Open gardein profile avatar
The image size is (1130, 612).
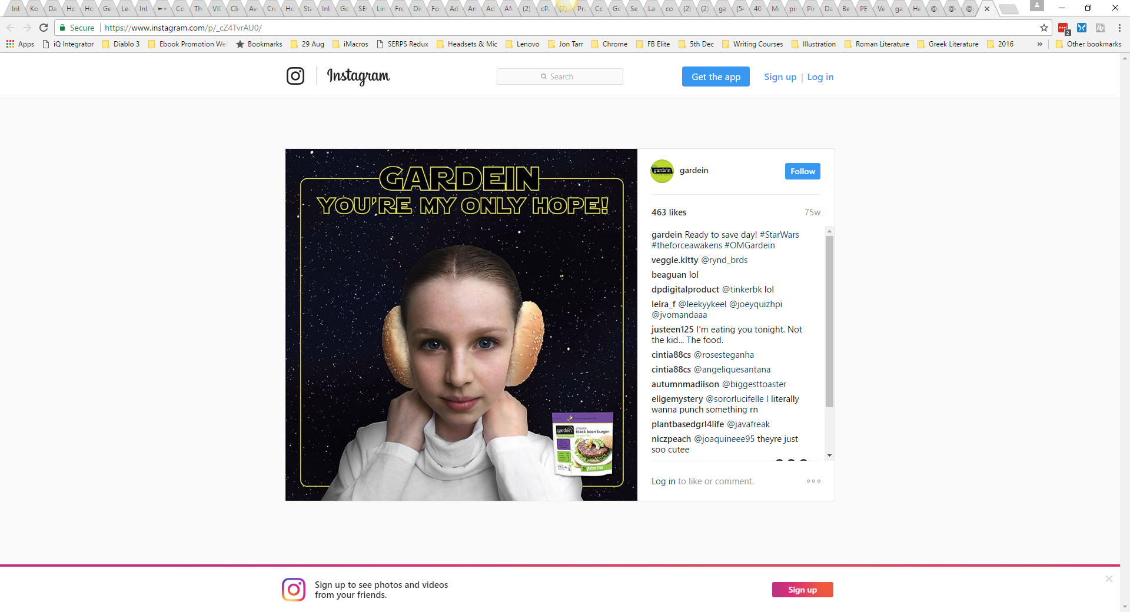pos(662,171)
